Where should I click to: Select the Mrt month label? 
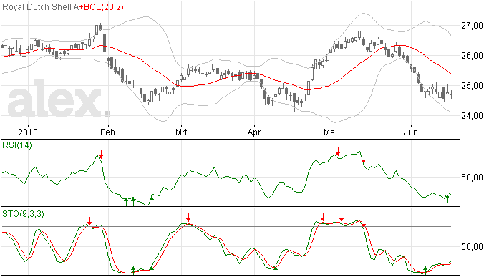click(181, 132)
